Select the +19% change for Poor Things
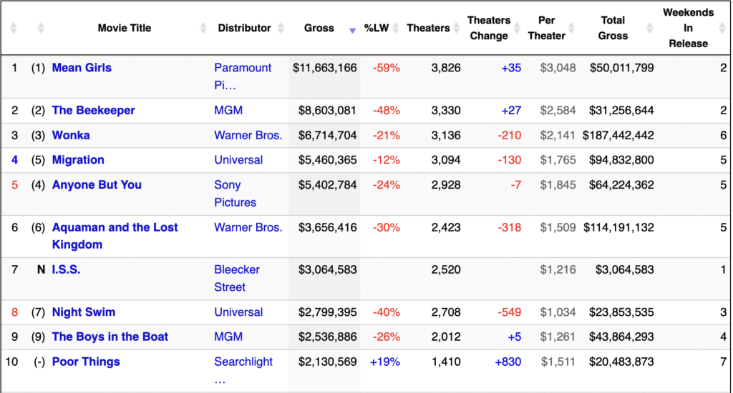Image resolution: width=733 pixels, height=393 pixels. pos(384,362)
